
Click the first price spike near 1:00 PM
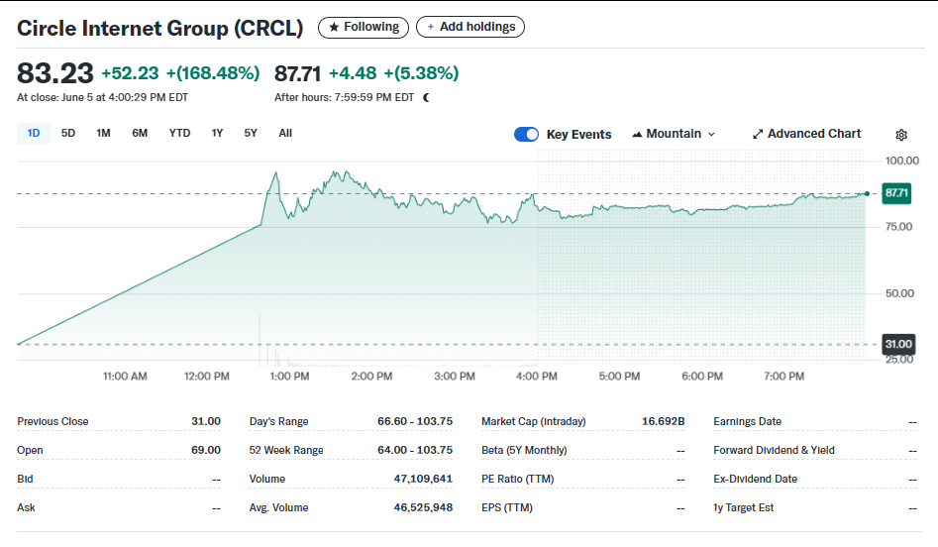click(x=275, y=173)
